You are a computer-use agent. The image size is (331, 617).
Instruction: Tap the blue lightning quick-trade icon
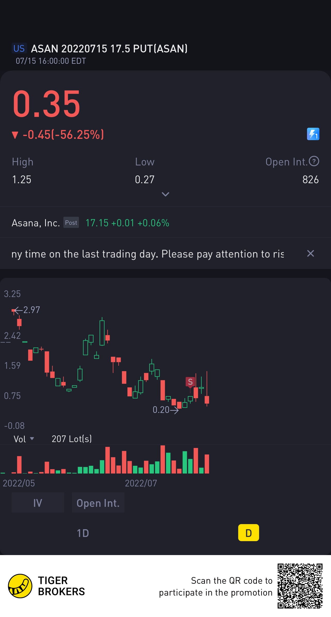pos(313,134)
